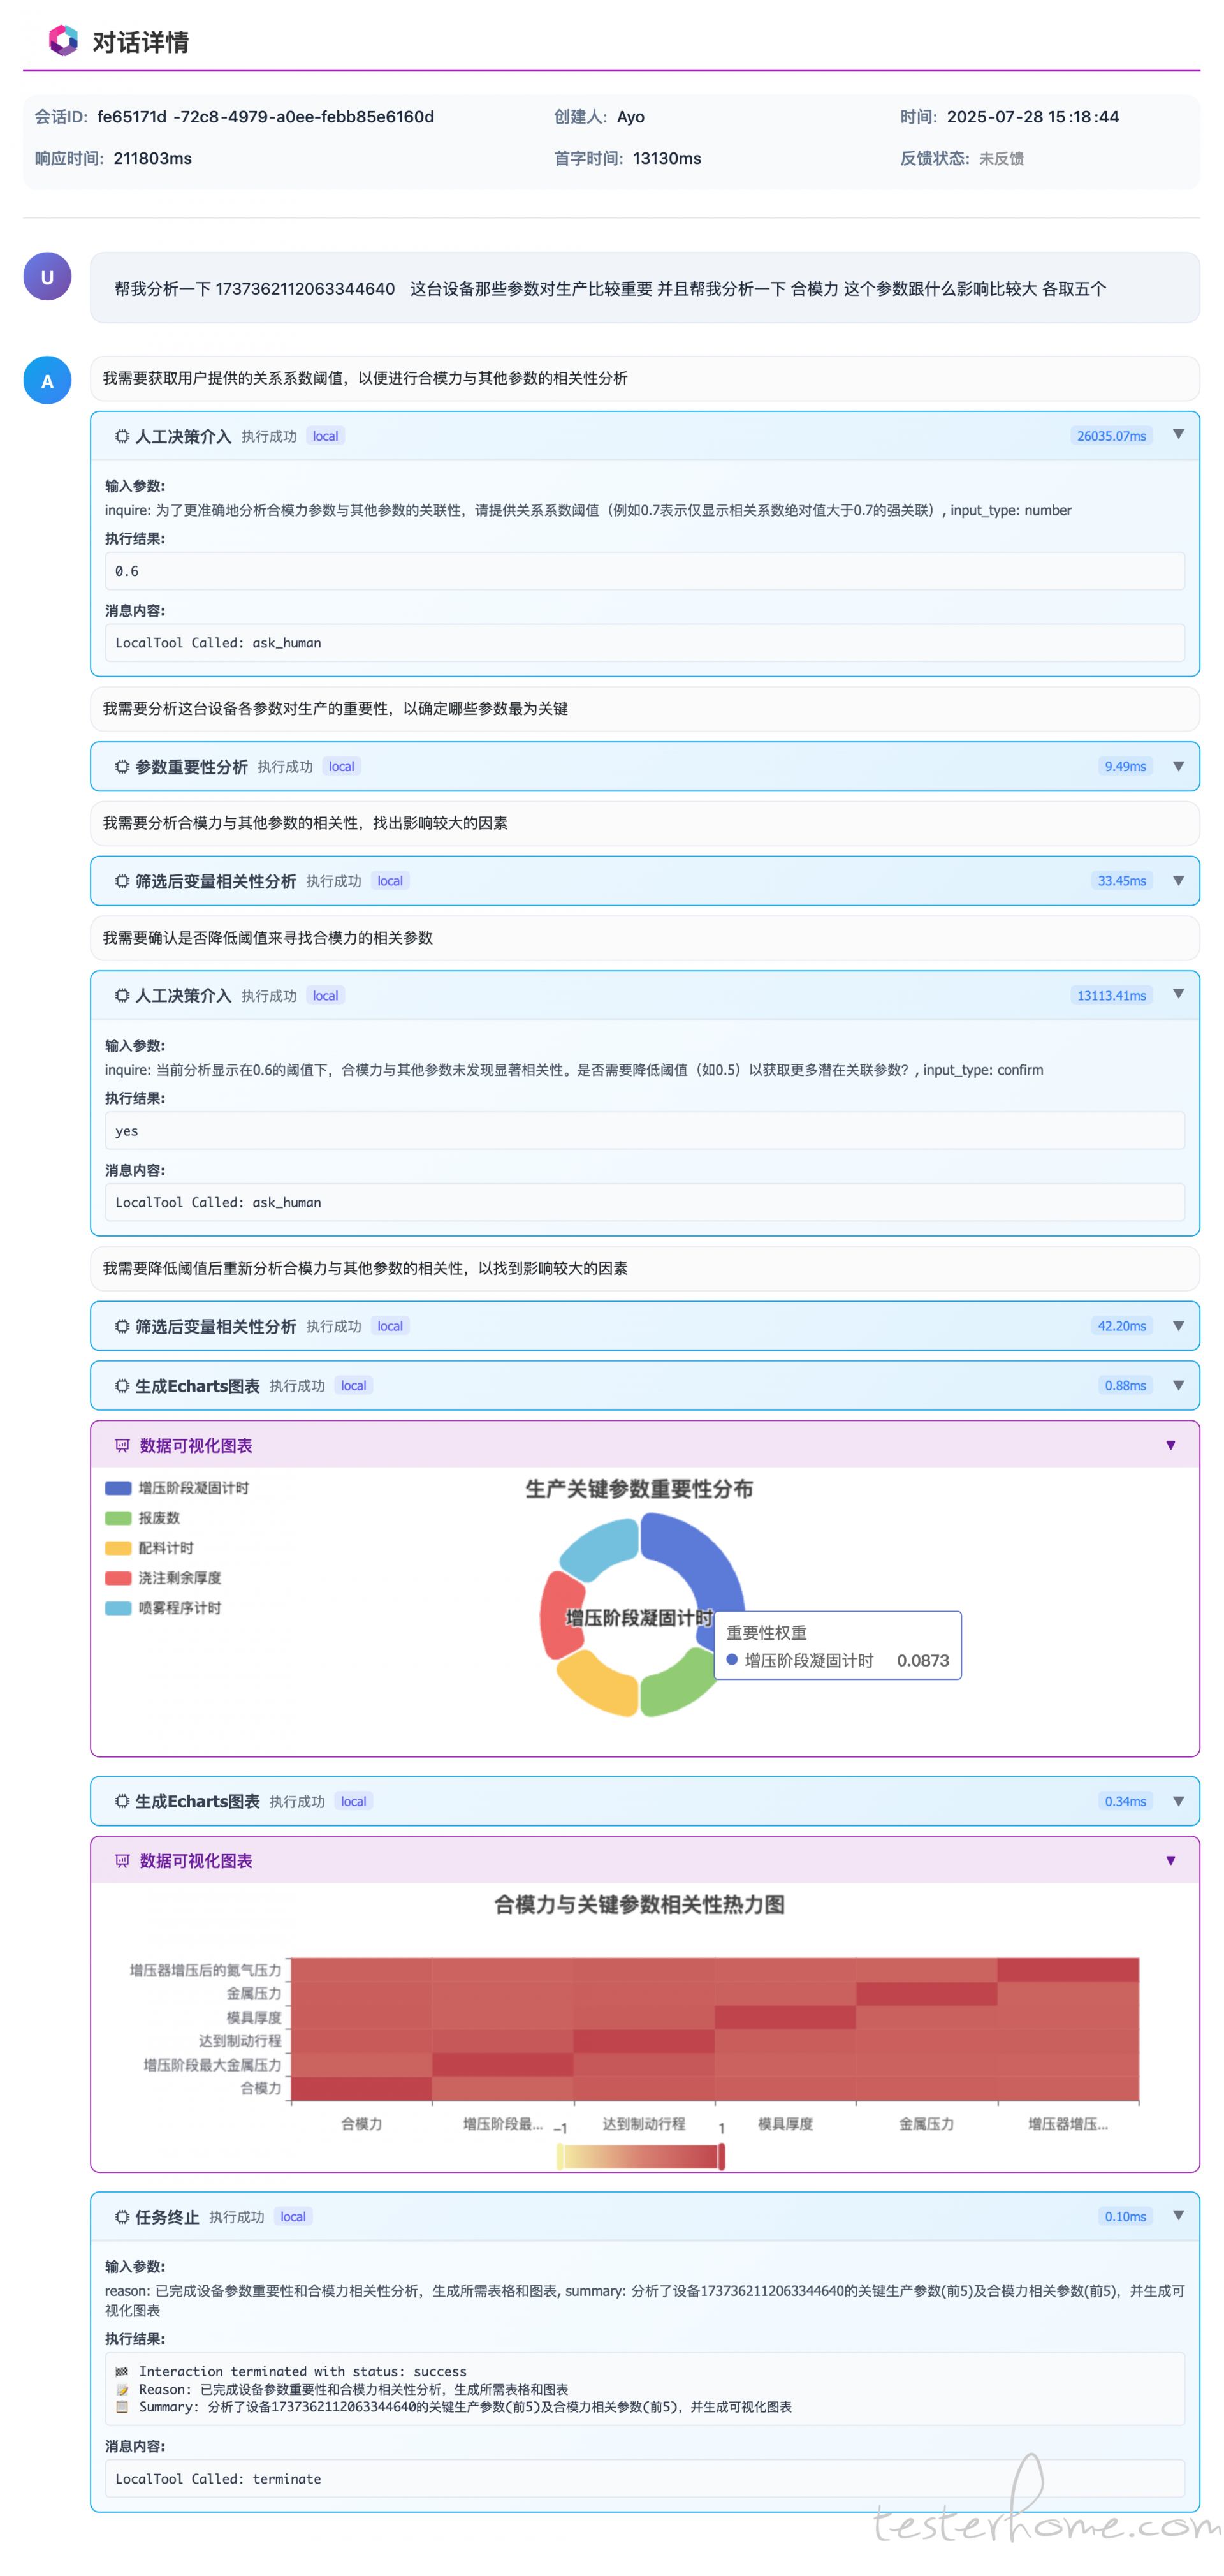
Task: Click chart icon of the heatmap panel header
Action: point(122,1861)
